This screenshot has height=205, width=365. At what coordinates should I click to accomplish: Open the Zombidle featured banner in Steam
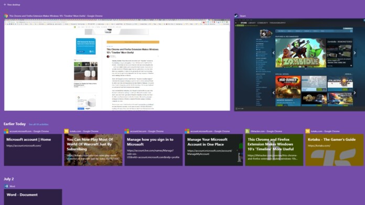[x=300, y=53]
